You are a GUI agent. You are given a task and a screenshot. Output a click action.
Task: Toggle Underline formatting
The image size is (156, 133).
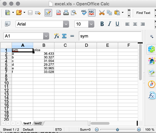tap(117, 24)
